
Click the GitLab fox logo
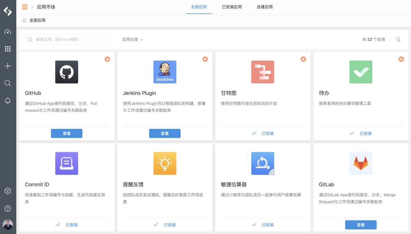pos(361,163)
